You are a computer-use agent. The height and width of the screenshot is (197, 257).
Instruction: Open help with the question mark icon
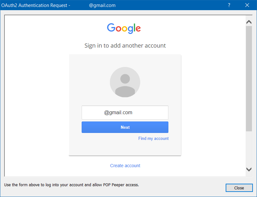(229, 5)
